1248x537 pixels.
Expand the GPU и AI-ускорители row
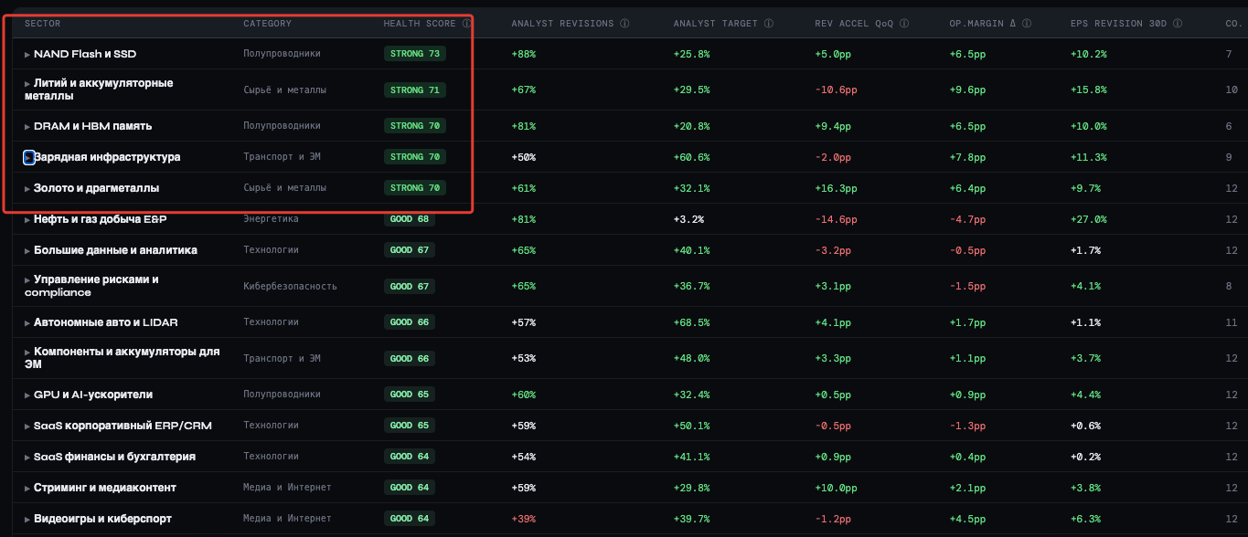[x=27, y=395]
